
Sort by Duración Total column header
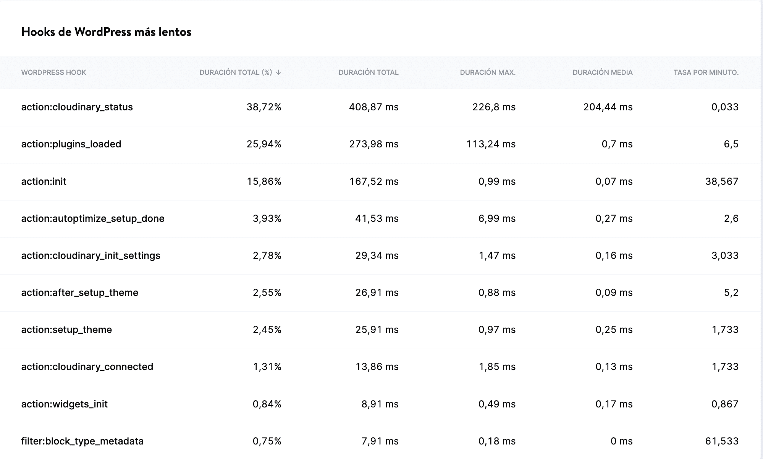(x=368, y=73)
